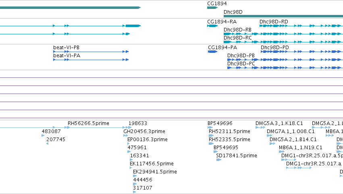This screenshot has height=194, width=343.
Task: Click the Dhc98D-PC feature label
Action: click(241, 64)
